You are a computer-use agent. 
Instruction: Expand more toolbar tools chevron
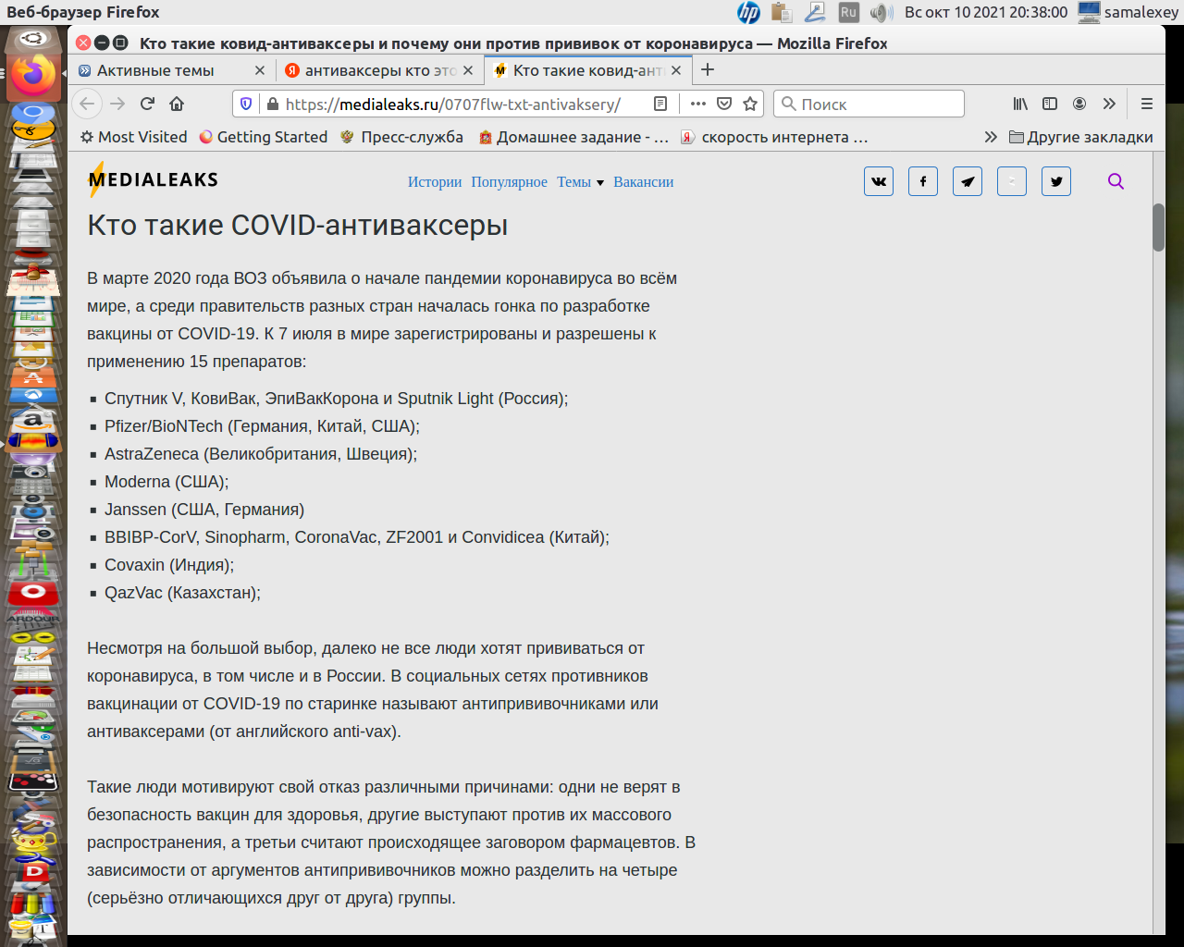pos(1109,104)
